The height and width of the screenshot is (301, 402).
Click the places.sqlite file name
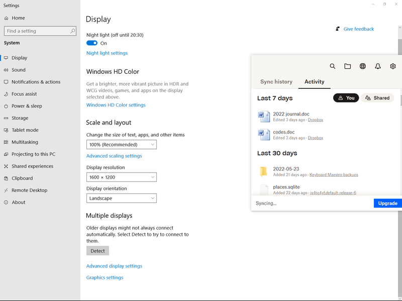point(286,187)
